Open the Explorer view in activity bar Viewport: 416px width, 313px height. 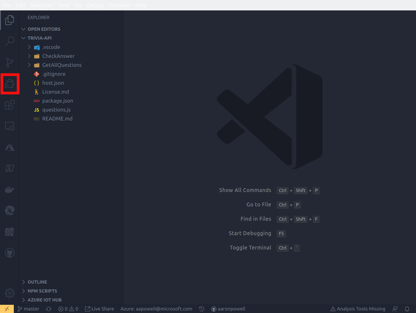[x=10, y=20]
